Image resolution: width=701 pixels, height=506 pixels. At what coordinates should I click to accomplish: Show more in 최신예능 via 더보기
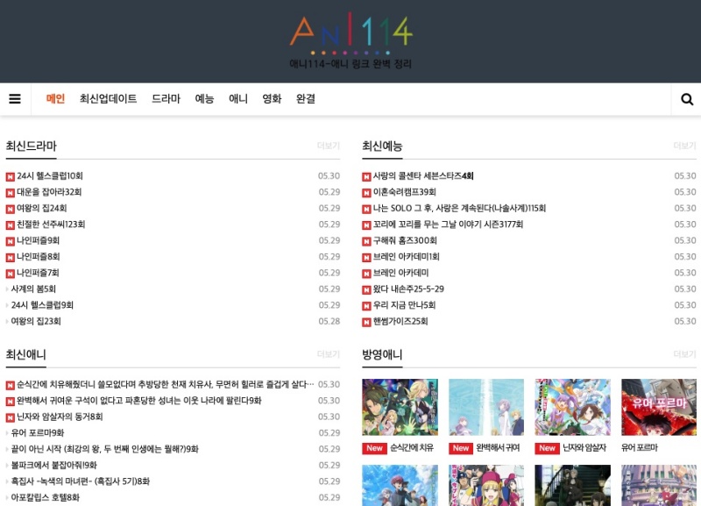684,146
